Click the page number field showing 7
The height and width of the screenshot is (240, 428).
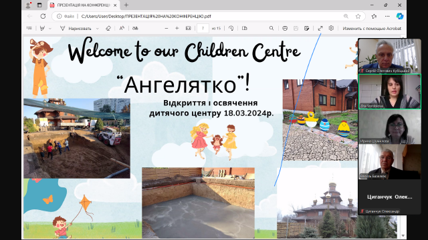point(203,28)
